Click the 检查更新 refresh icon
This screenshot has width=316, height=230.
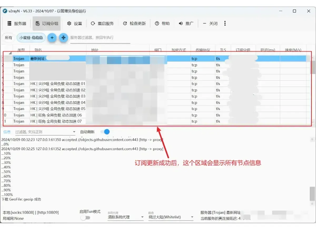[x=125, y=23]
